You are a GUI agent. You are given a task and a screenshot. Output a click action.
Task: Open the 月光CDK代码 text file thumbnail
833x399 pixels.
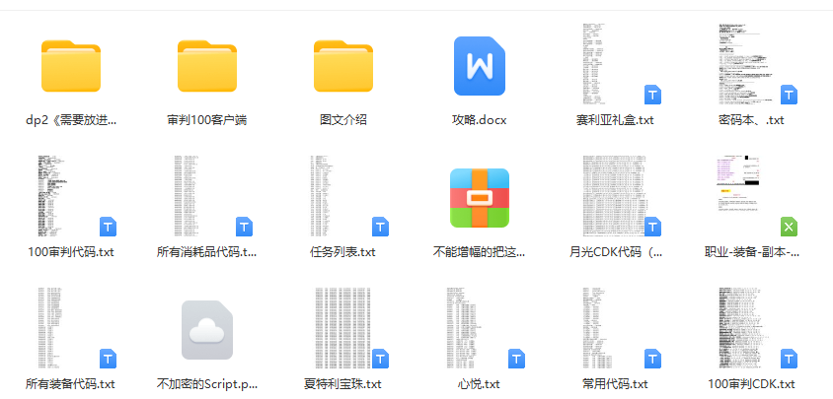[615, 197]
